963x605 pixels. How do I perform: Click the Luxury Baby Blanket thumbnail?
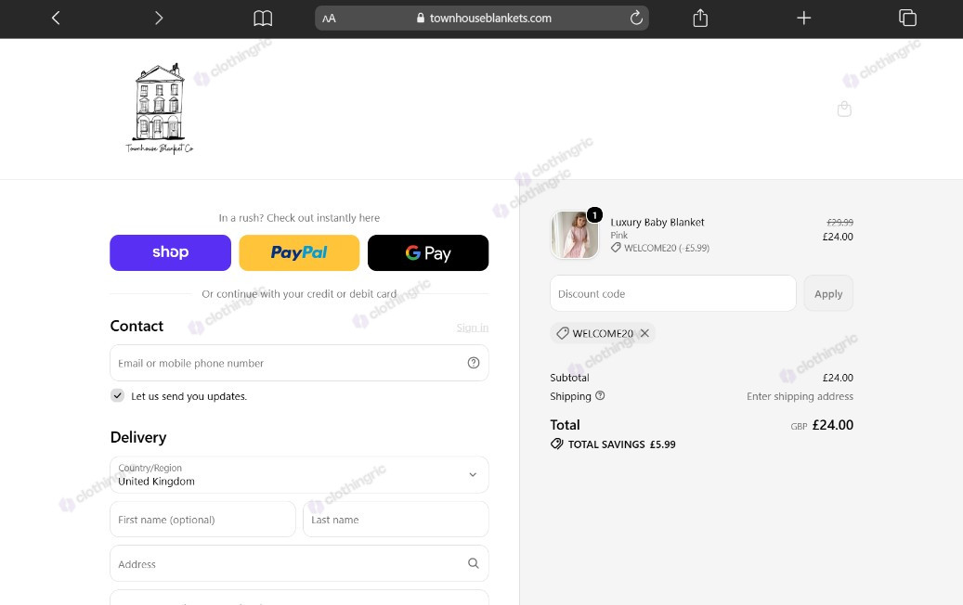coord(575,235)
